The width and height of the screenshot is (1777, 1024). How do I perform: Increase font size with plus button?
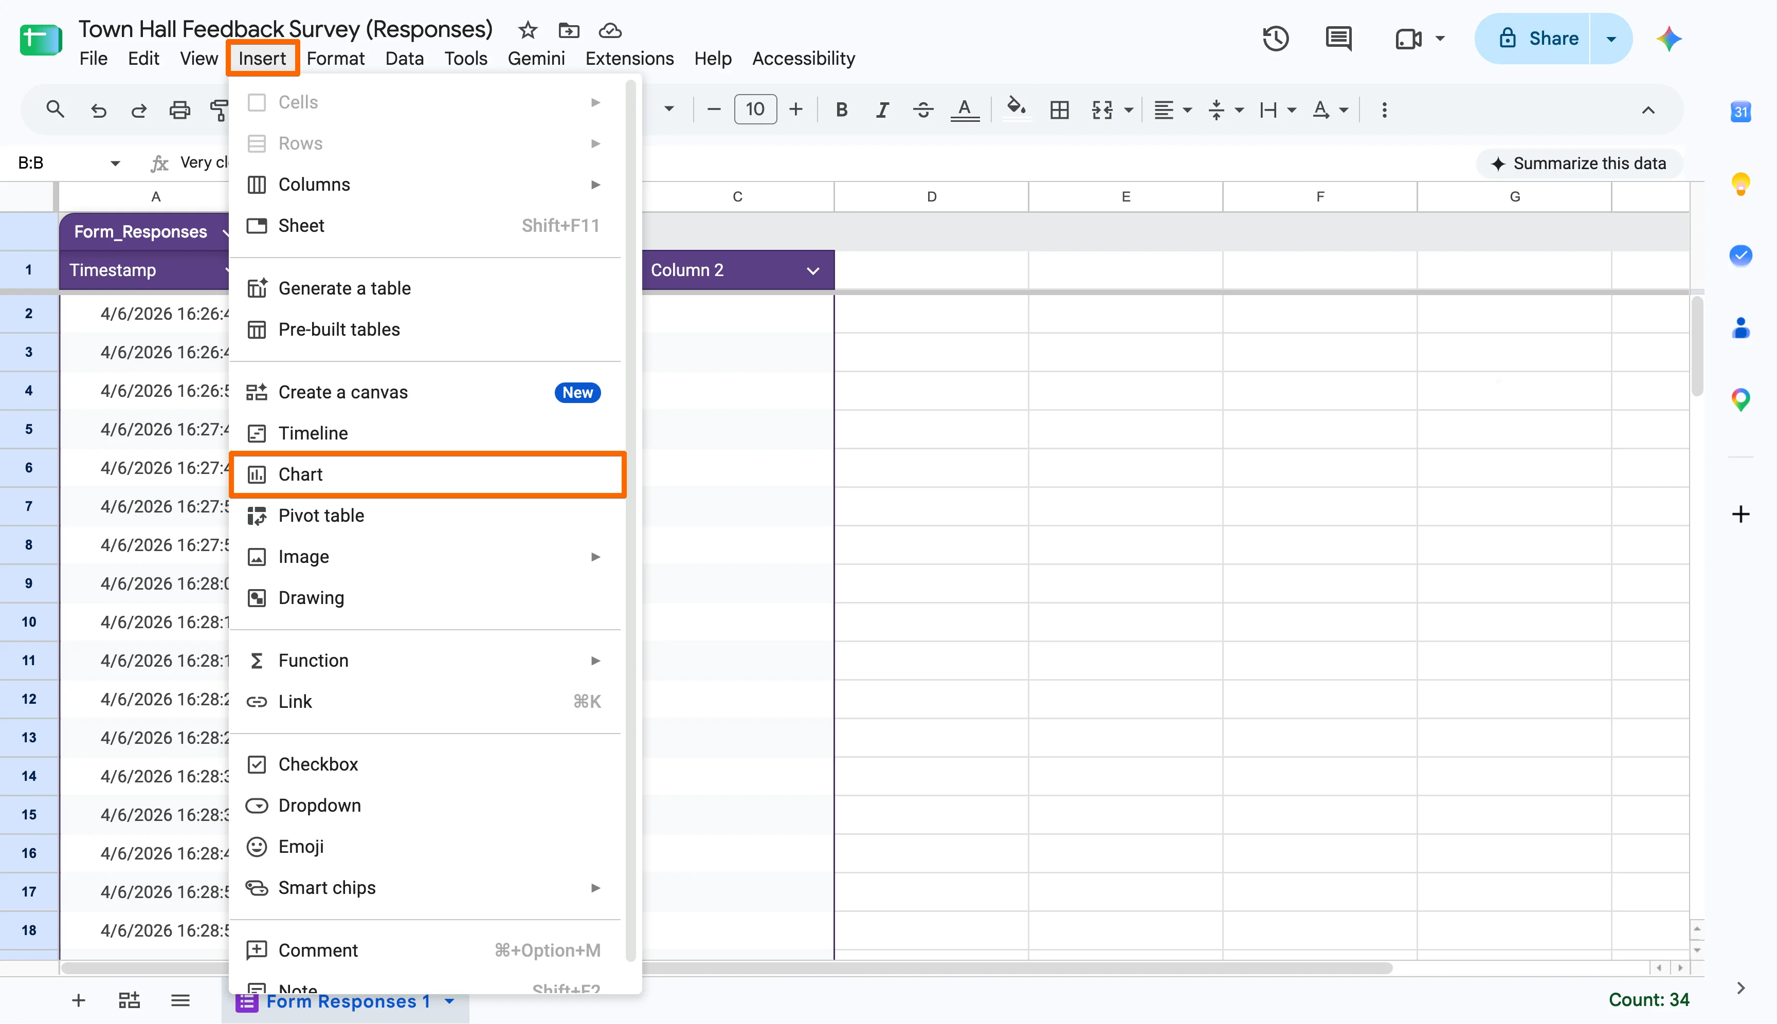pyautogui.click(x=795, y=109)
